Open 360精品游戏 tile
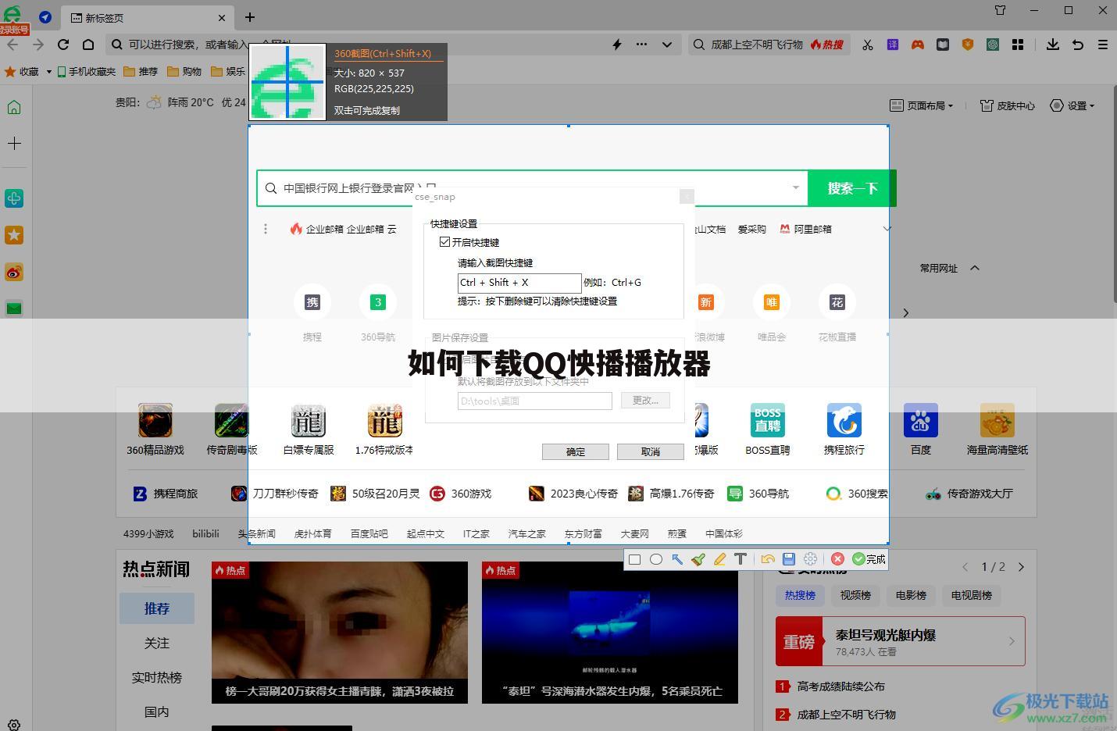Screen dimensions: 1117x731 click(x=155, y=430)
